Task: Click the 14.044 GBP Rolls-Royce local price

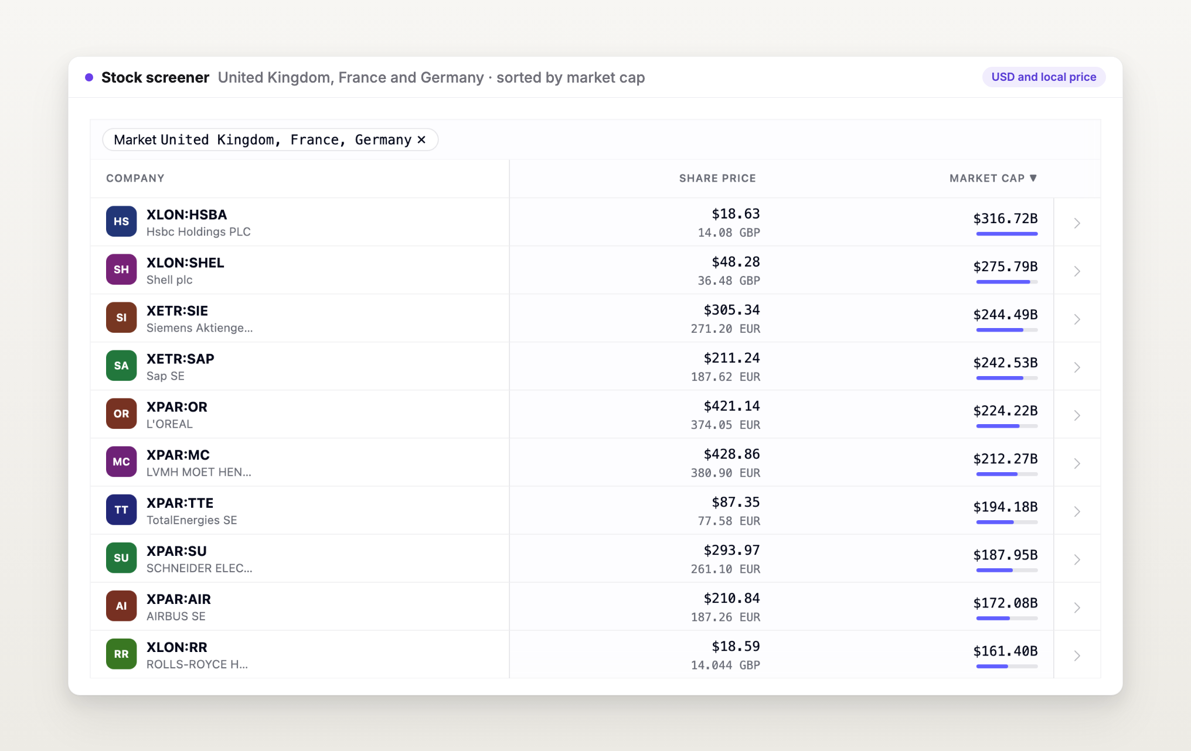Action: (x=725, y=665)
